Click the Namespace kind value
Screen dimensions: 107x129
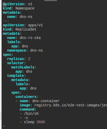tap(25, 8)
